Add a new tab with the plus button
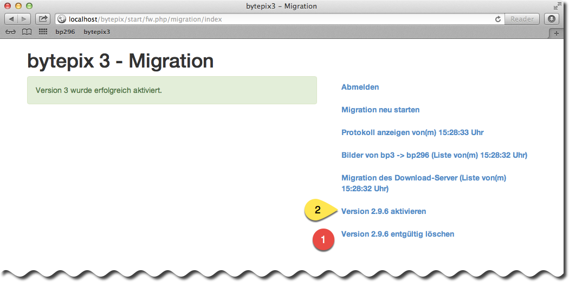This screenshot has width=569, height=295. tap(556, 33)
